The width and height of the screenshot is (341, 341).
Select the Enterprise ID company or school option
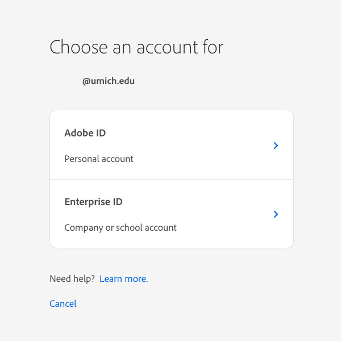point(172,214)
